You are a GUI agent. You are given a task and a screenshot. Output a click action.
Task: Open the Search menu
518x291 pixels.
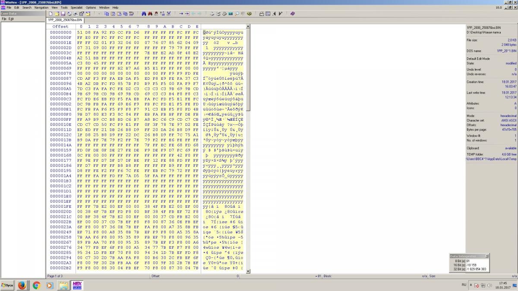click(x=27, y=7)
